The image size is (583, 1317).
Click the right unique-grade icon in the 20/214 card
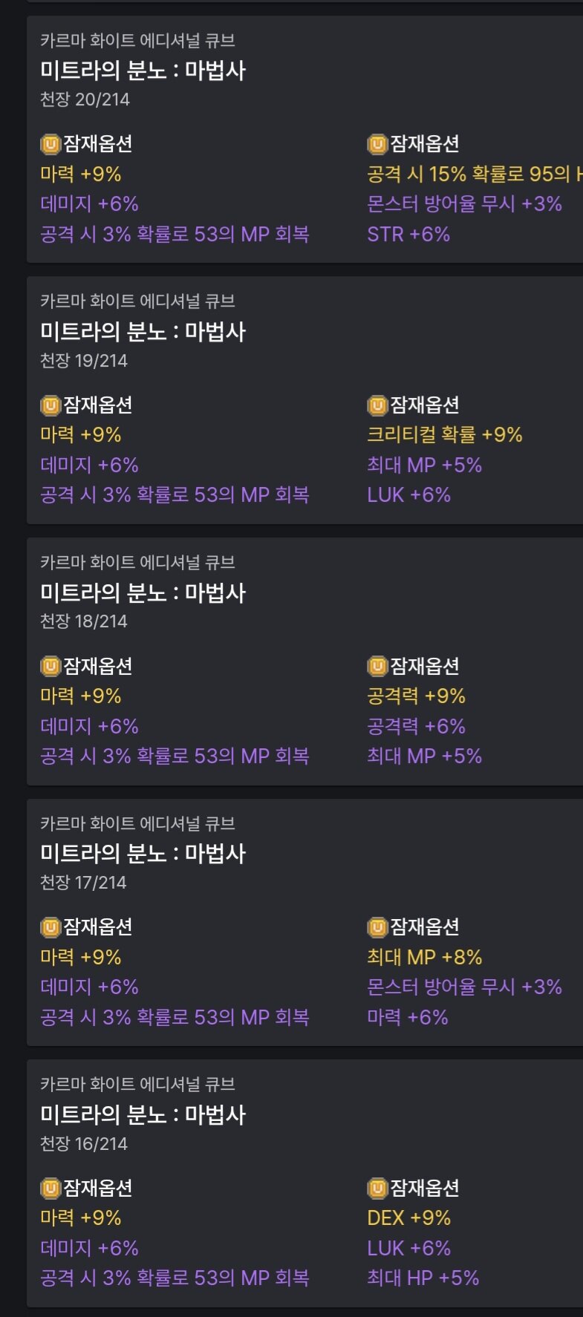coord(377,143)
